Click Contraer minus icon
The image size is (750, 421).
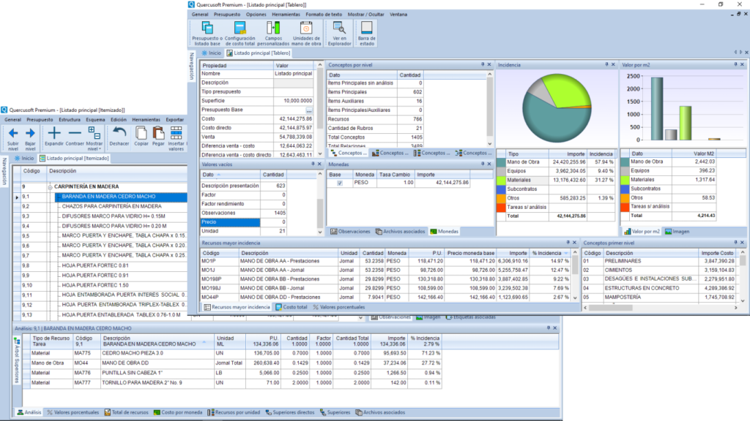coord(75,133)
